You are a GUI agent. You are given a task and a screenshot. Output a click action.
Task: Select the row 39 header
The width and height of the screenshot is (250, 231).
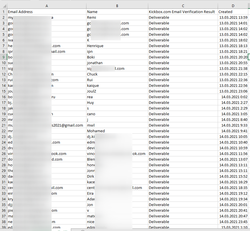tap(3, 227)
